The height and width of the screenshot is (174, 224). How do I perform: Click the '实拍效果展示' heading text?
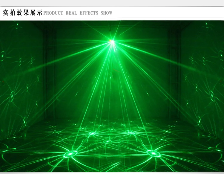pyautogui.click(x=23, y=13)
